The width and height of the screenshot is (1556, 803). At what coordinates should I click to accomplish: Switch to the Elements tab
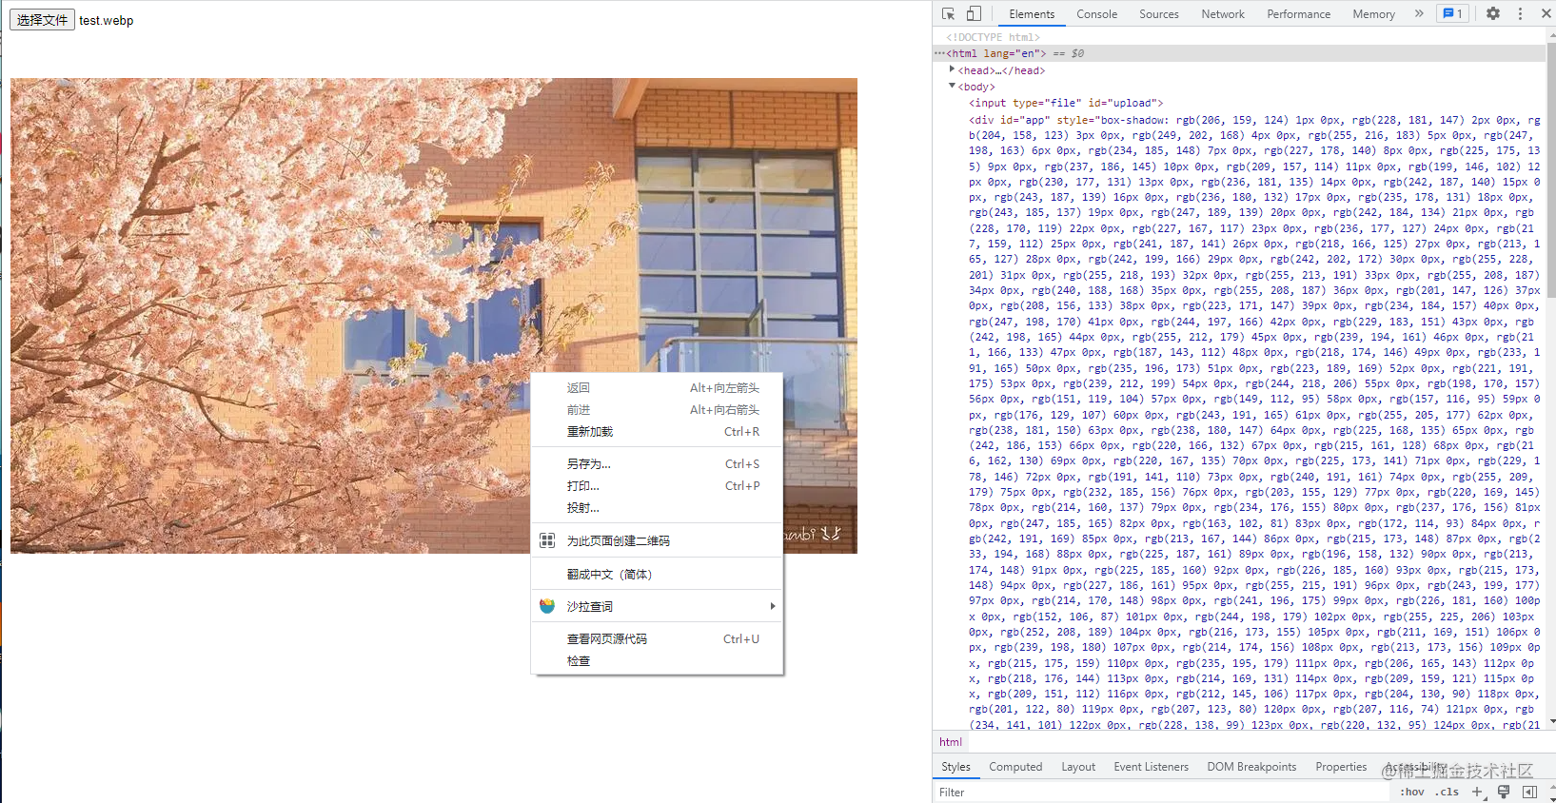pos(1032,14)
